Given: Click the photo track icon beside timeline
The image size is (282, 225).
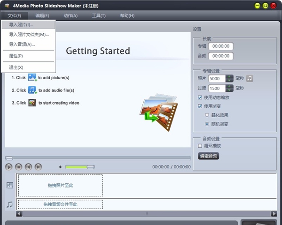Looking at the screenshot, I should (10, 185).
